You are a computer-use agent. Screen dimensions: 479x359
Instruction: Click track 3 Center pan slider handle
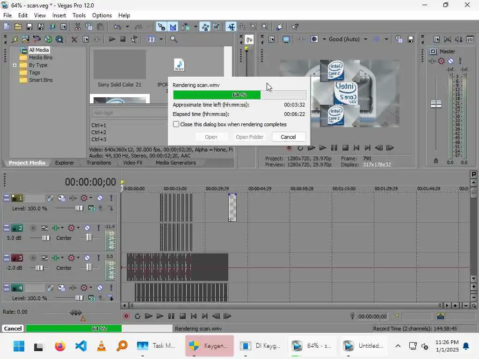click(x=88, y=267)
